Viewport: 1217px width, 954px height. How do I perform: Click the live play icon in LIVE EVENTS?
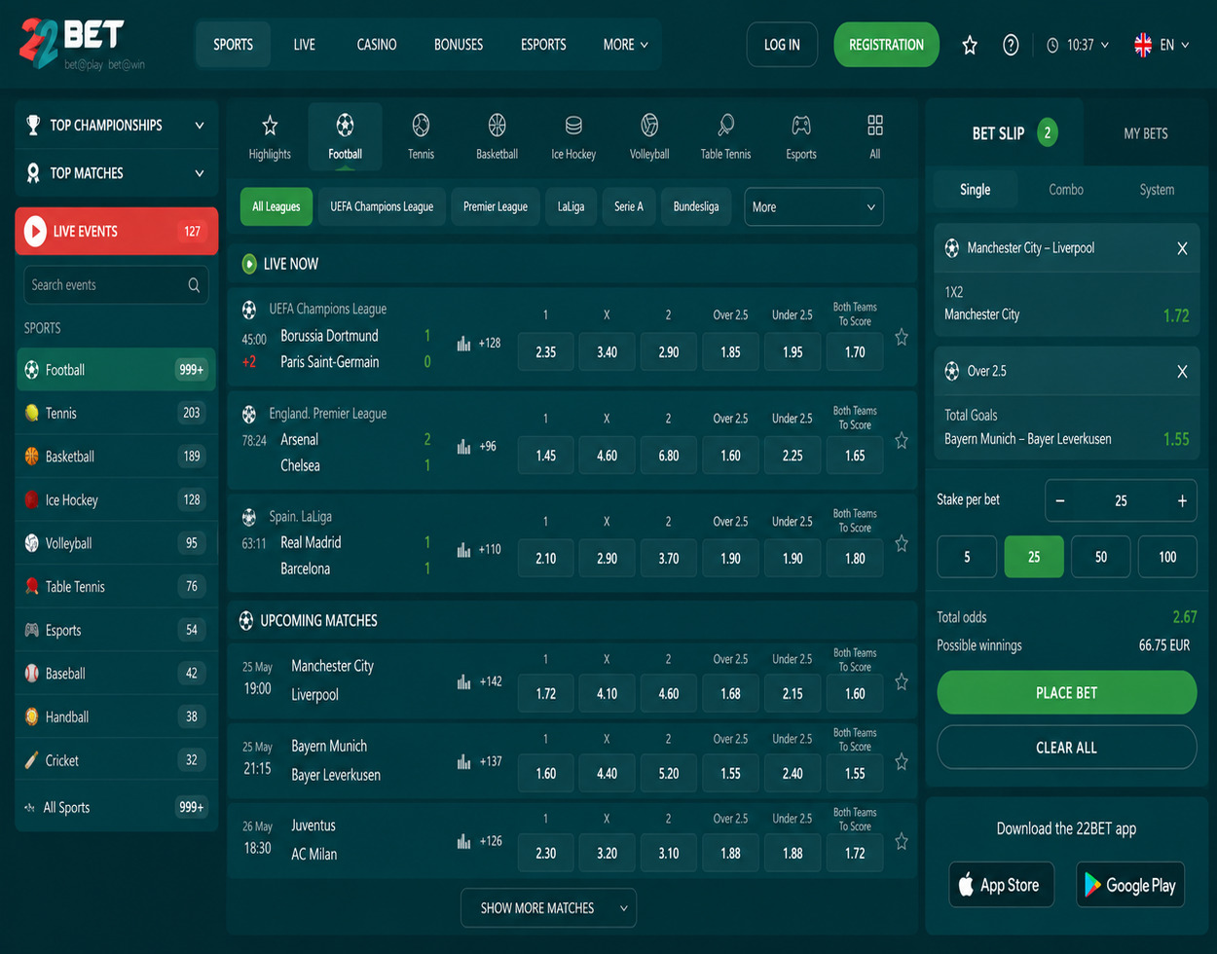tap(34, 232)
